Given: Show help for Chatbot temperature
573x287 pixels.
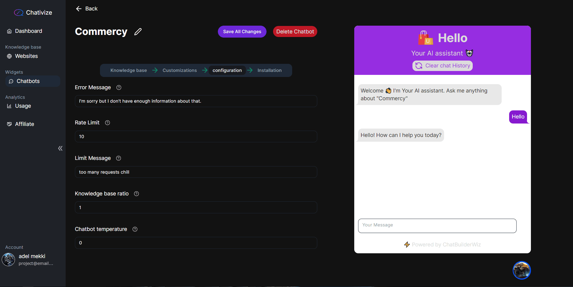Looking at the screenshot, I should (x=135, y=229).
